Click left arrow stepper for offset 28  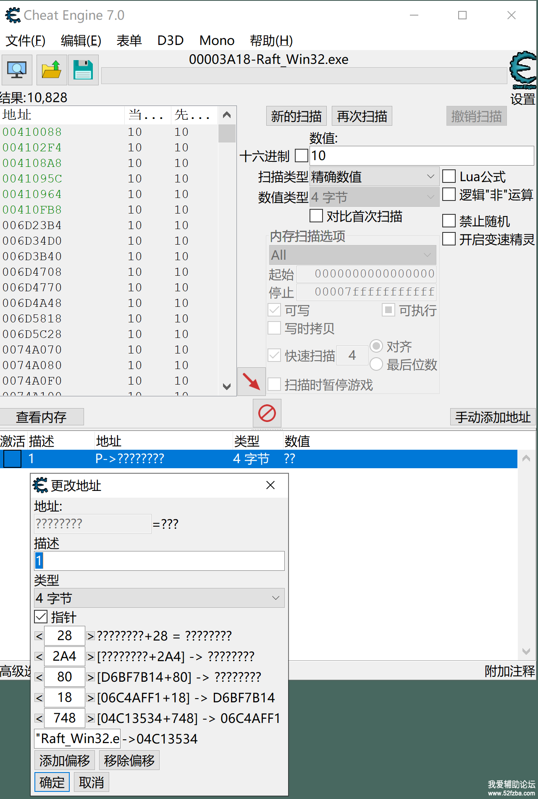click(39, 636)
